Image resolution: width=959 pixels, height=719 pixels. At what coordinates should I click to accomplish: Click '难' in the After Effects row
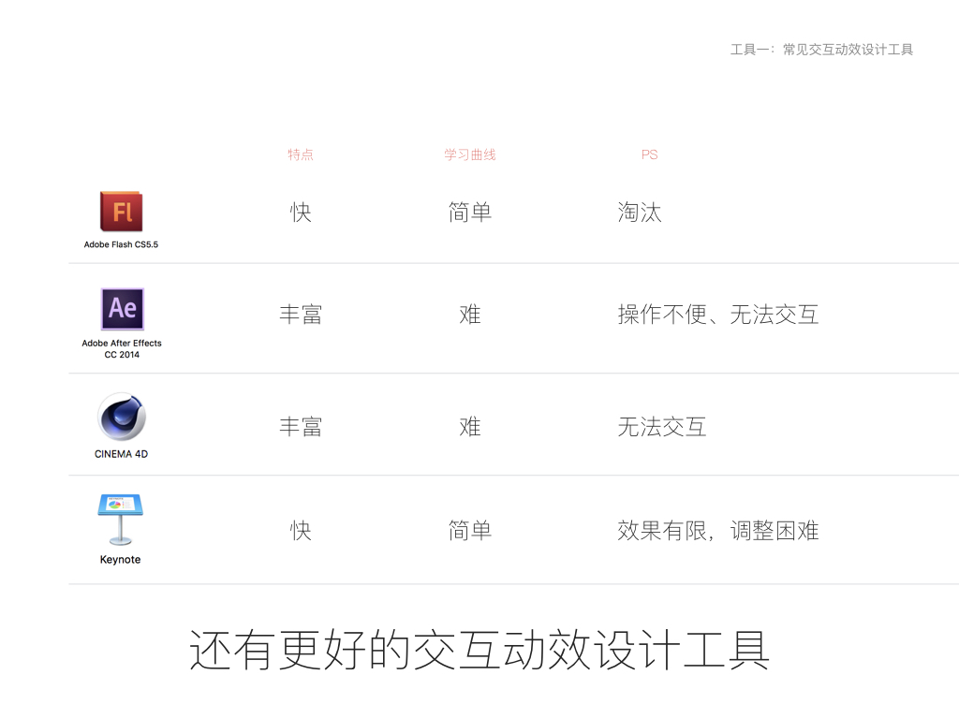[470, 315]
